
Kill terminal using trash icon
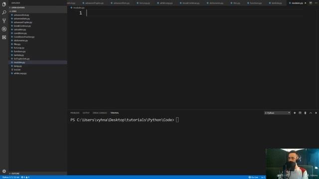(x=305, y=113)
